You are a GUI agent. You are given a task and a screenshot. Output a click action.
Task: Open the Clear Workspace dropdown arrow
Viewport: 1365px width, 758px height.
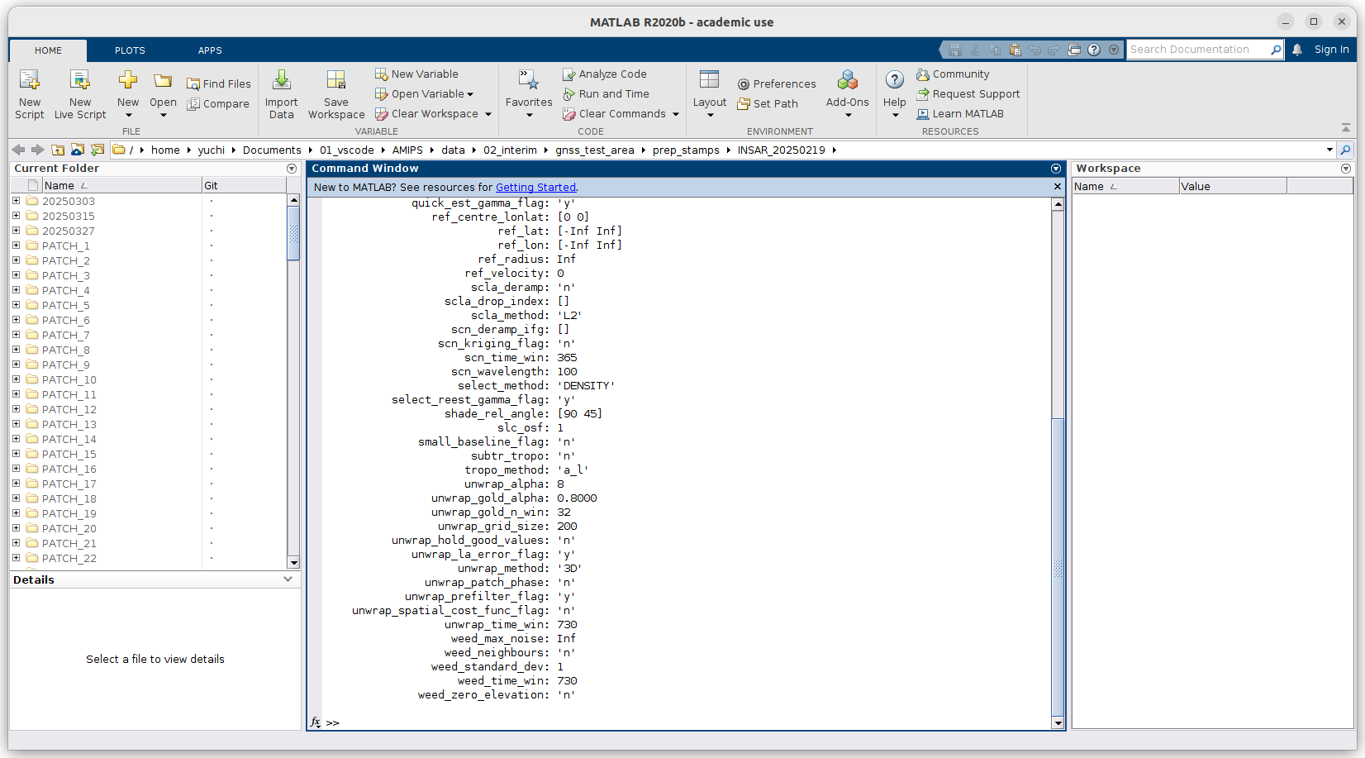pyautogui.click(x=488, y=114)
